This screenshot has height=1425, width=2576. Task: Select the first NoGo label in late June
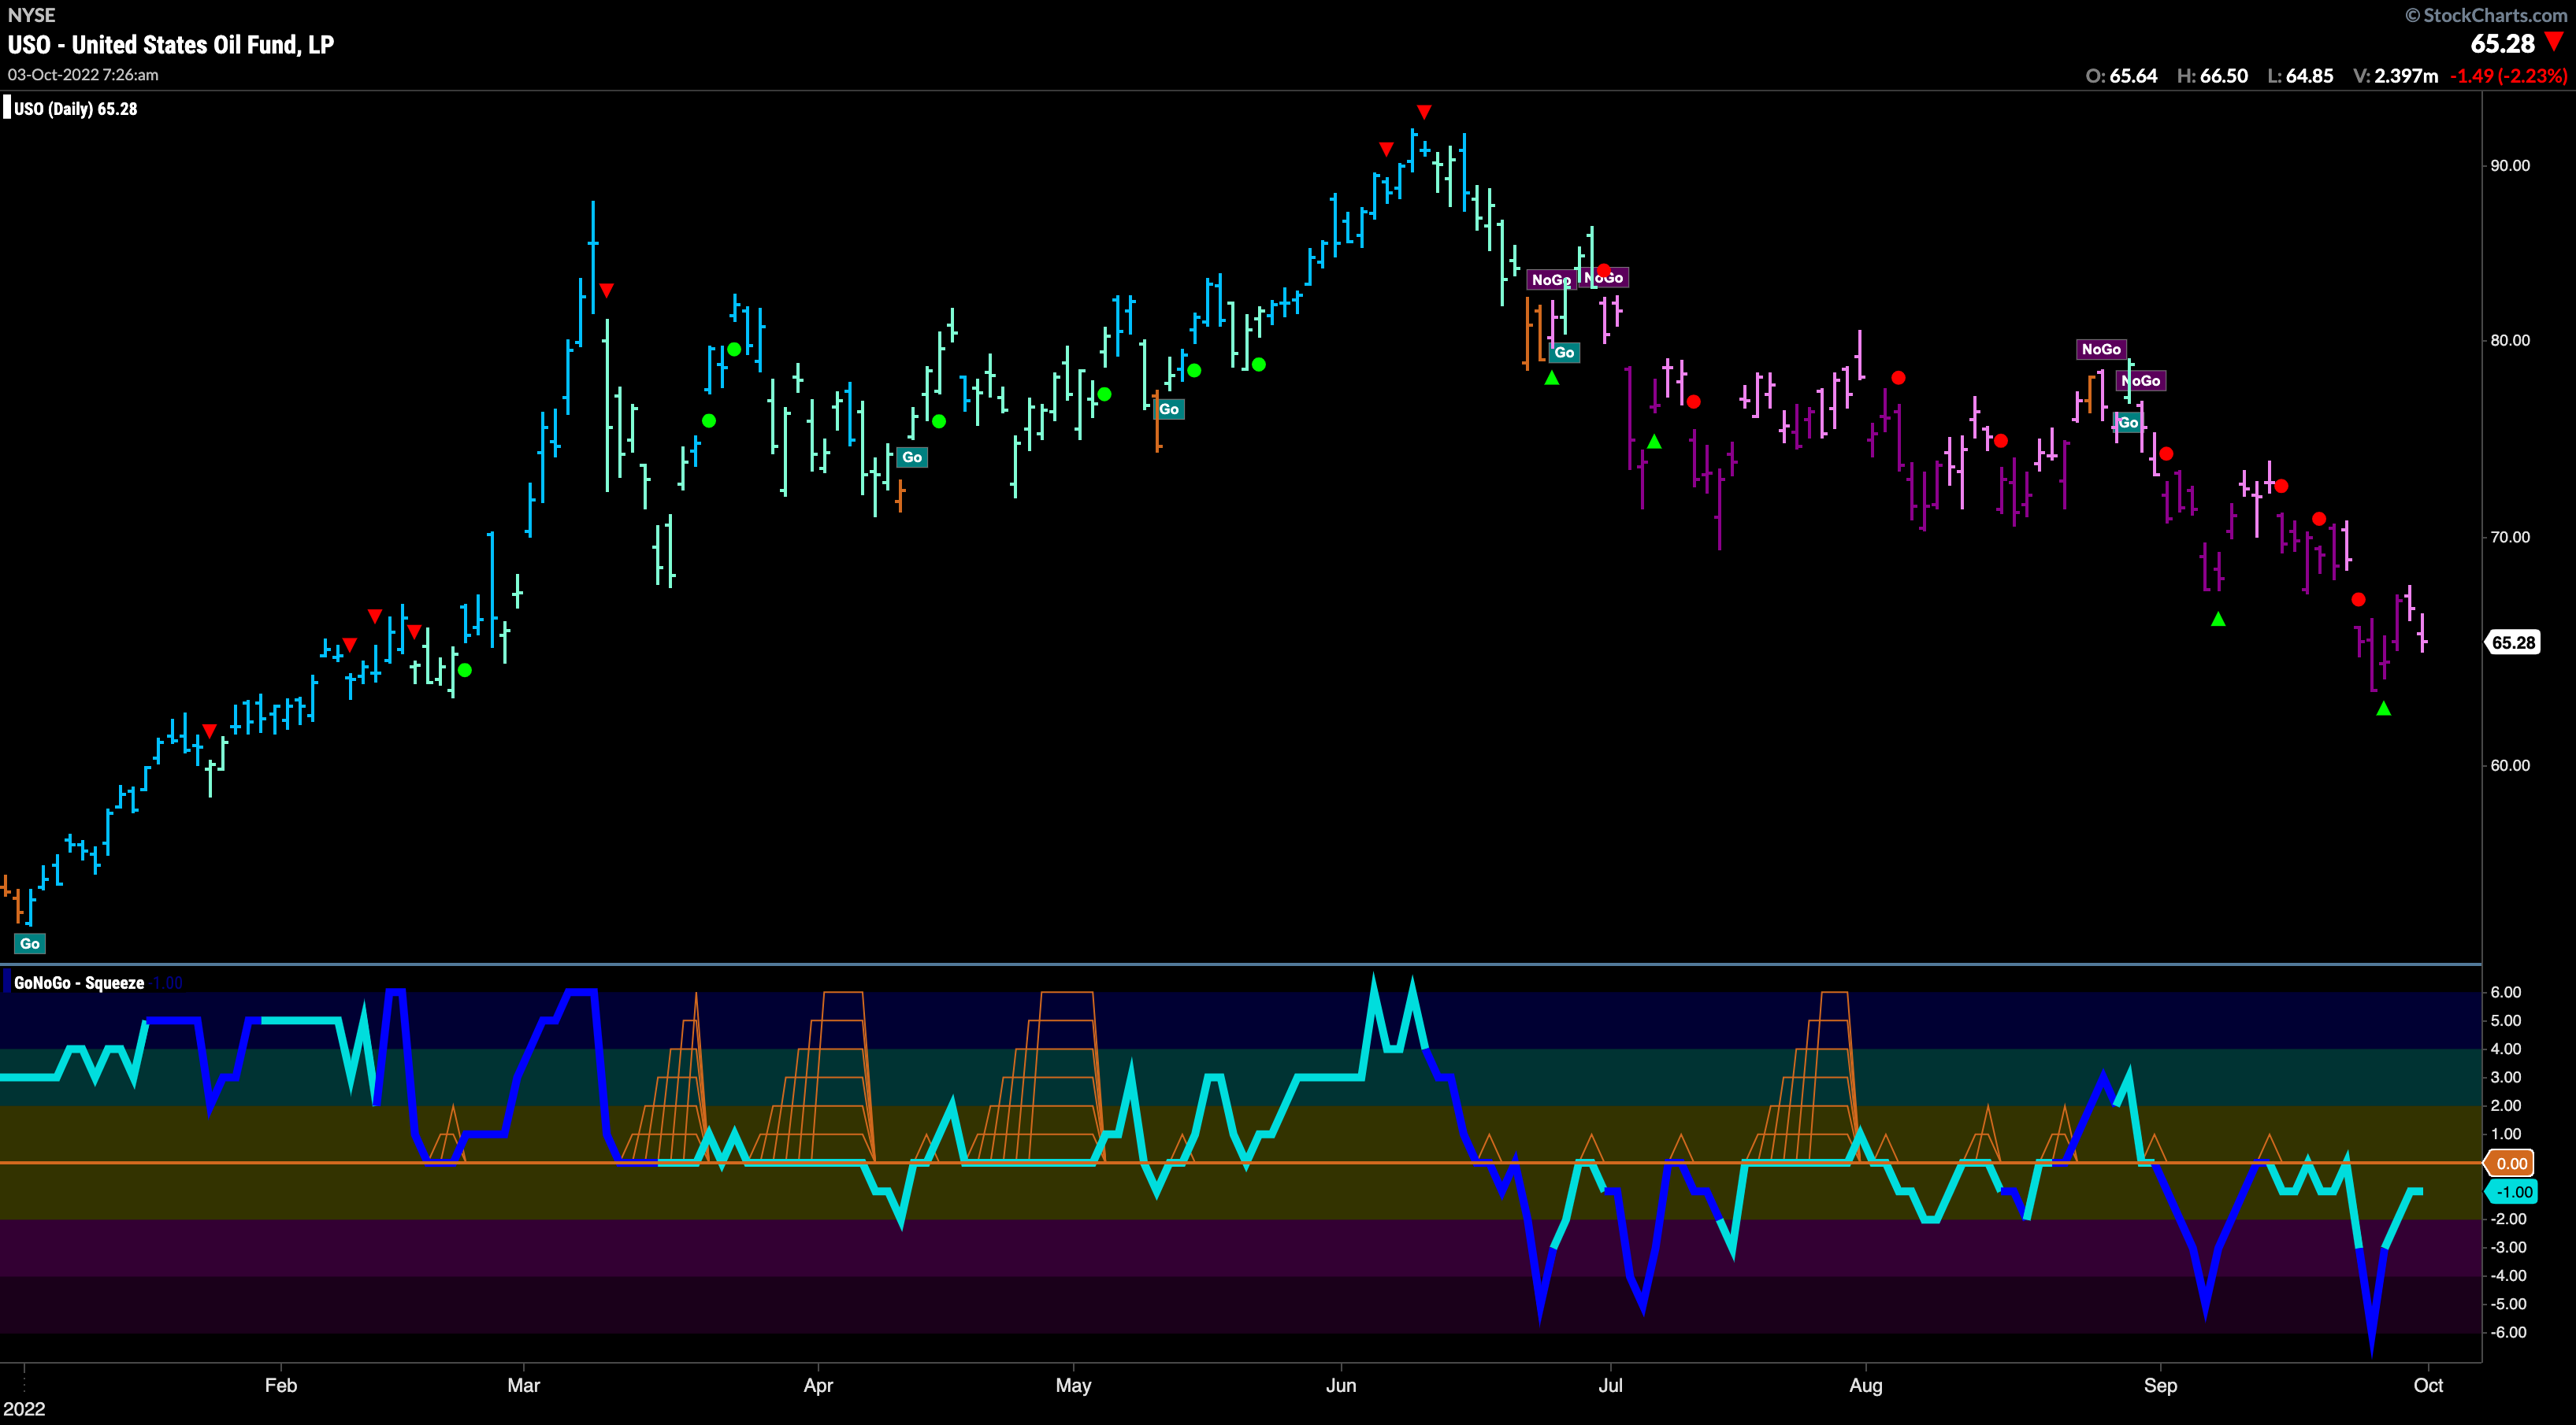coord(1551,279)
